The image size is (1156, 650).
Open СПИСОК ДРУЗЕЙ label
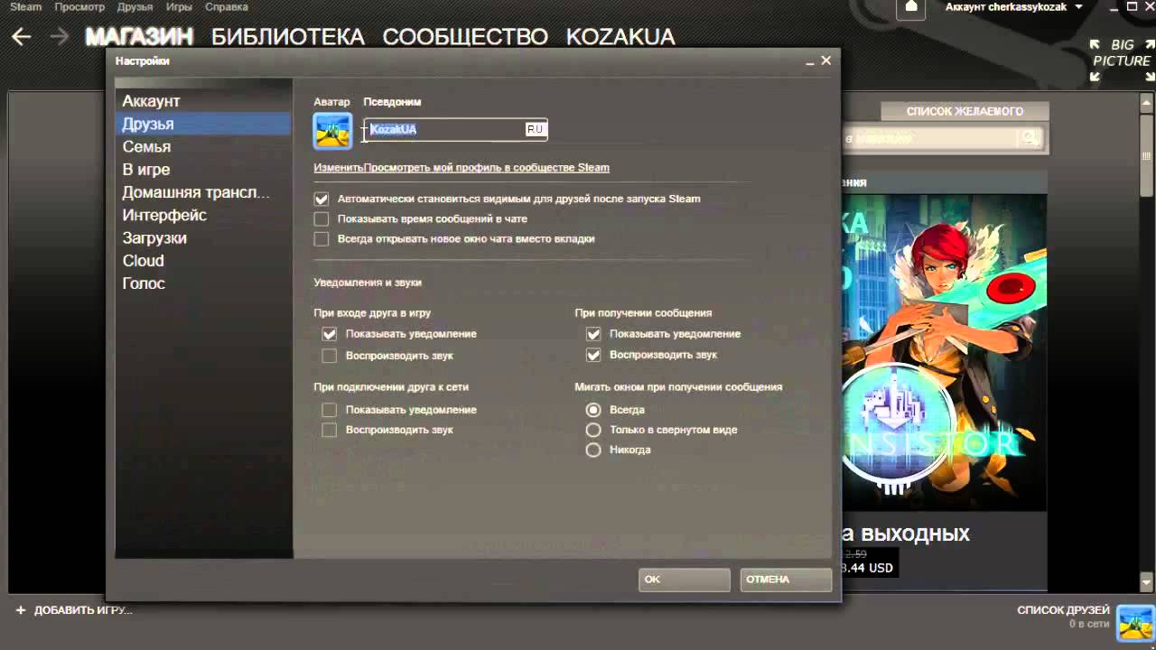(1063, 610)
